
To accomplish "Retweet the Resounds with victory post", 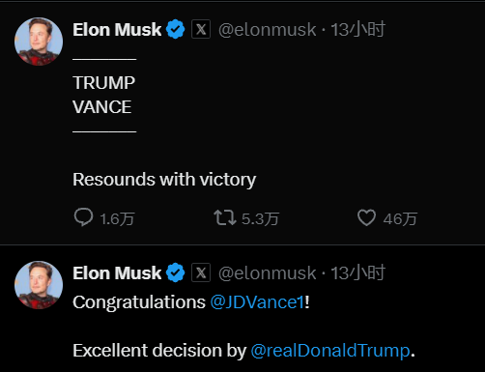I will pyautogui.click(x=225, y=217).
